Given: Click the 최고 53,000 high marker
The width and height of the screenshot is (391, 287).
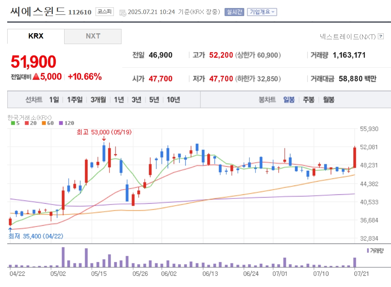Looking at the screenshot, I should coord(104,132).
